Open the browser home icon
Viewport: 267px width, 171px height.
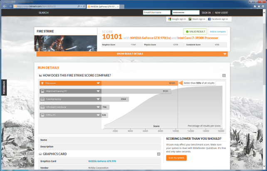(255, 7)
